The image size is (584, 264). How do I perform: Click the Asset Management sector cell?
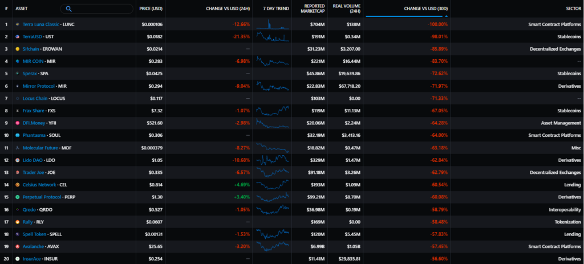point(560,123)
